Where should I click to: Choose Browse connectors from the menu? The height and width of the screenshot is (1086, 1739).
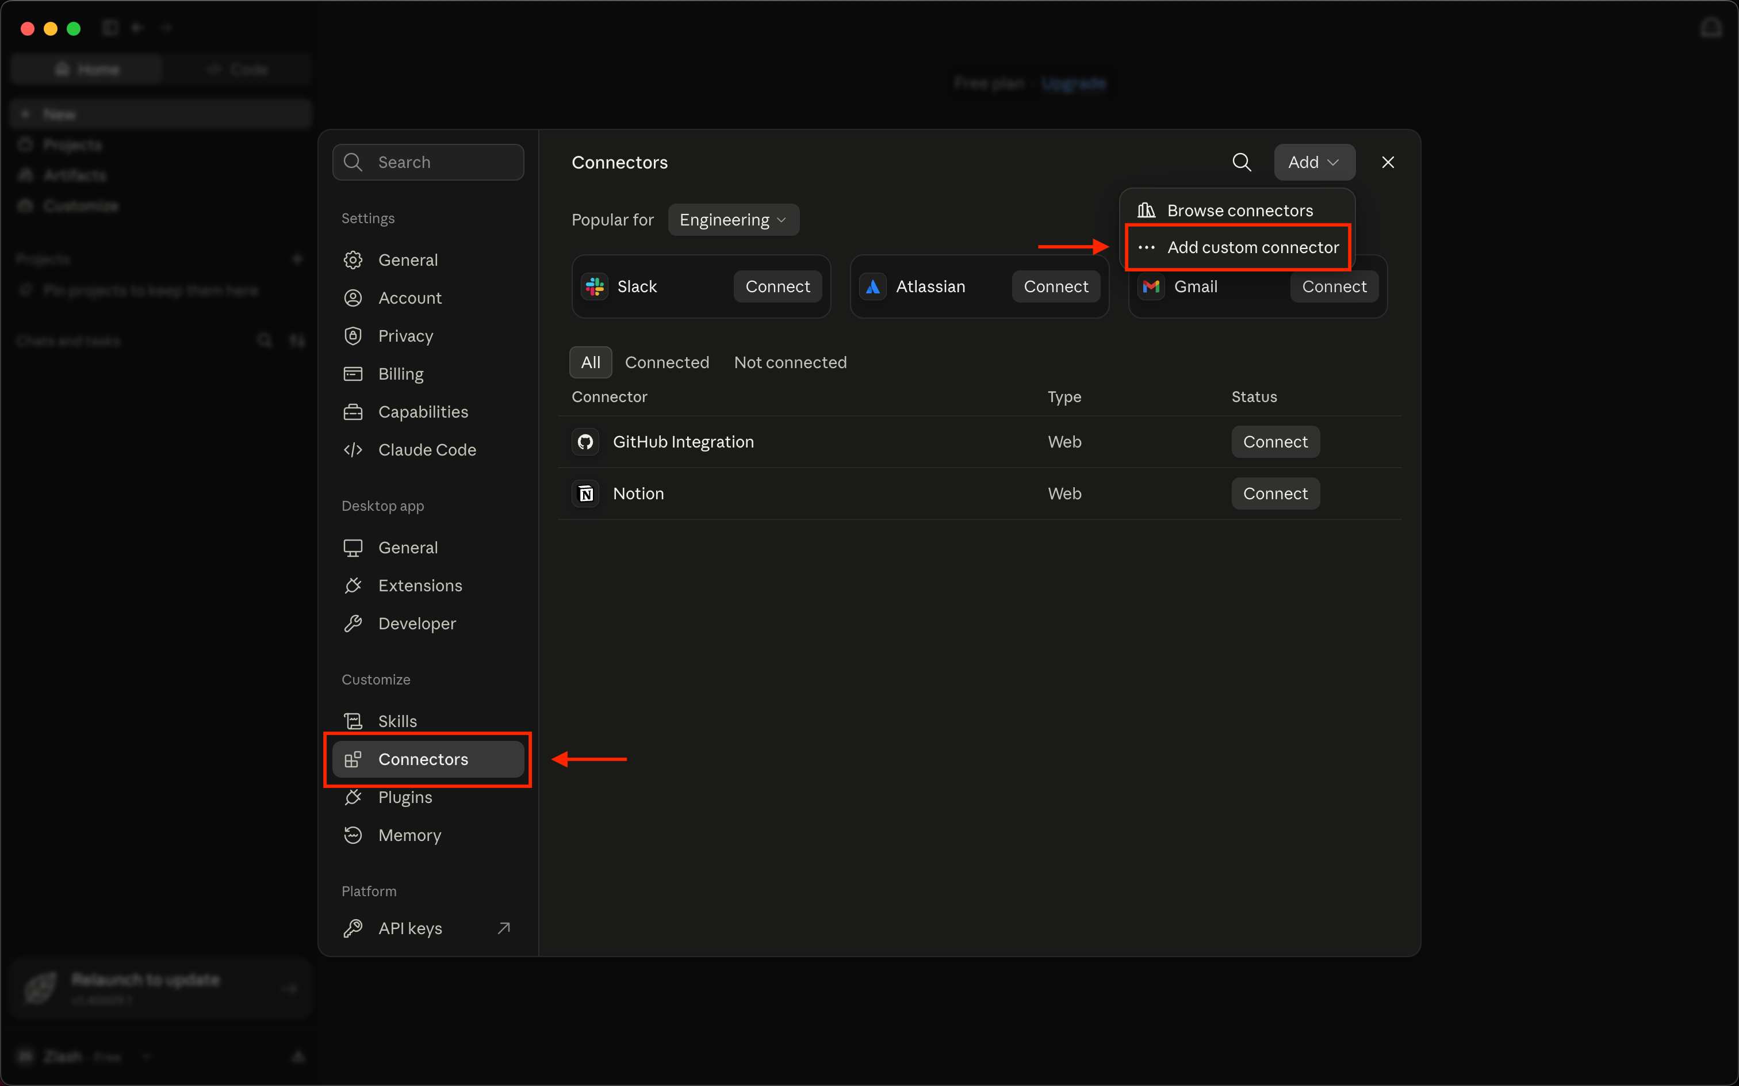1237,211
